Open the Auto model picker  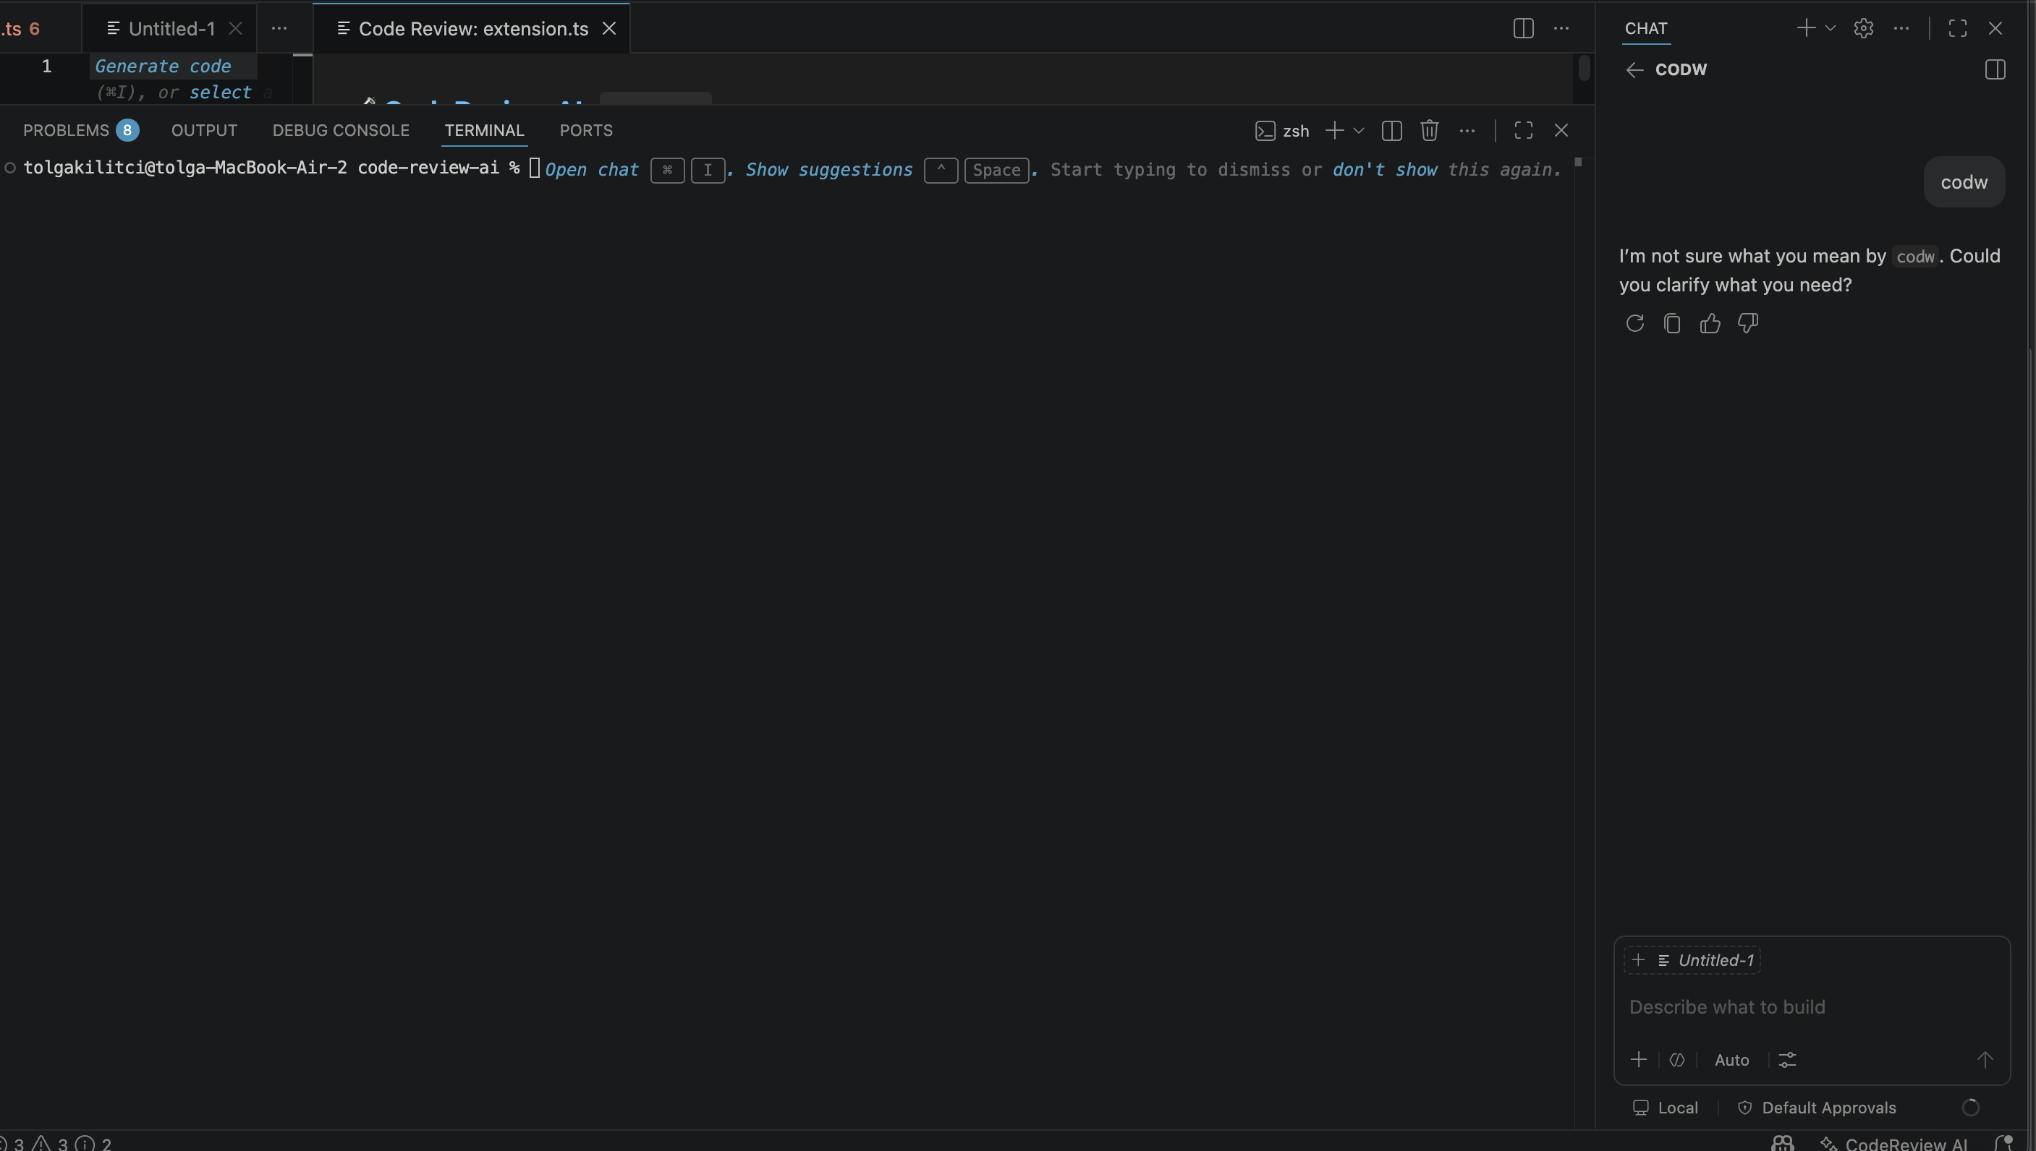(1731, 1060)
